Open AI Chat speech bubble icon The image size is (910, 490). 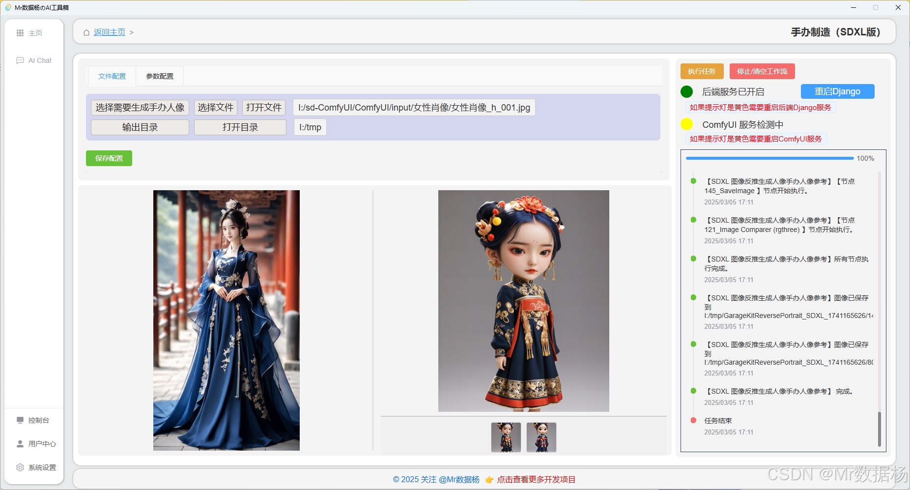pos(20,60)
